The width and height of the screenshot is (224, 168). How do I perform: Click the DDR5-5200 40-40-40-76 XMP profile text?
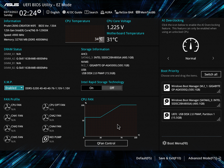(x=48, y=88)
